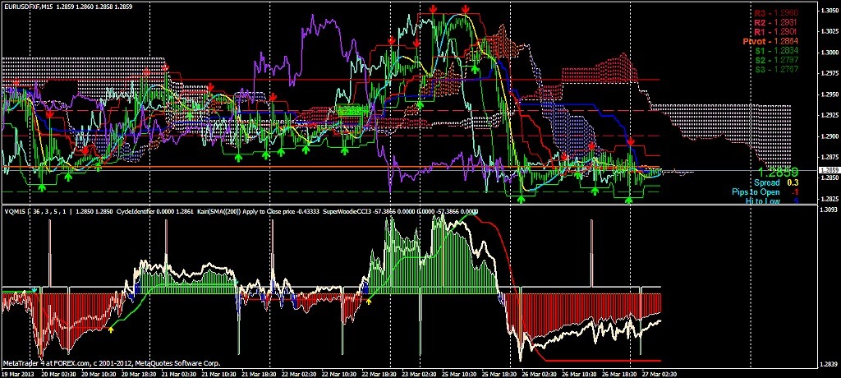The image size is (841, 378).
Task: Click the 19 Mar 2013 date on the time axis
Action: (x=16, y=373)
